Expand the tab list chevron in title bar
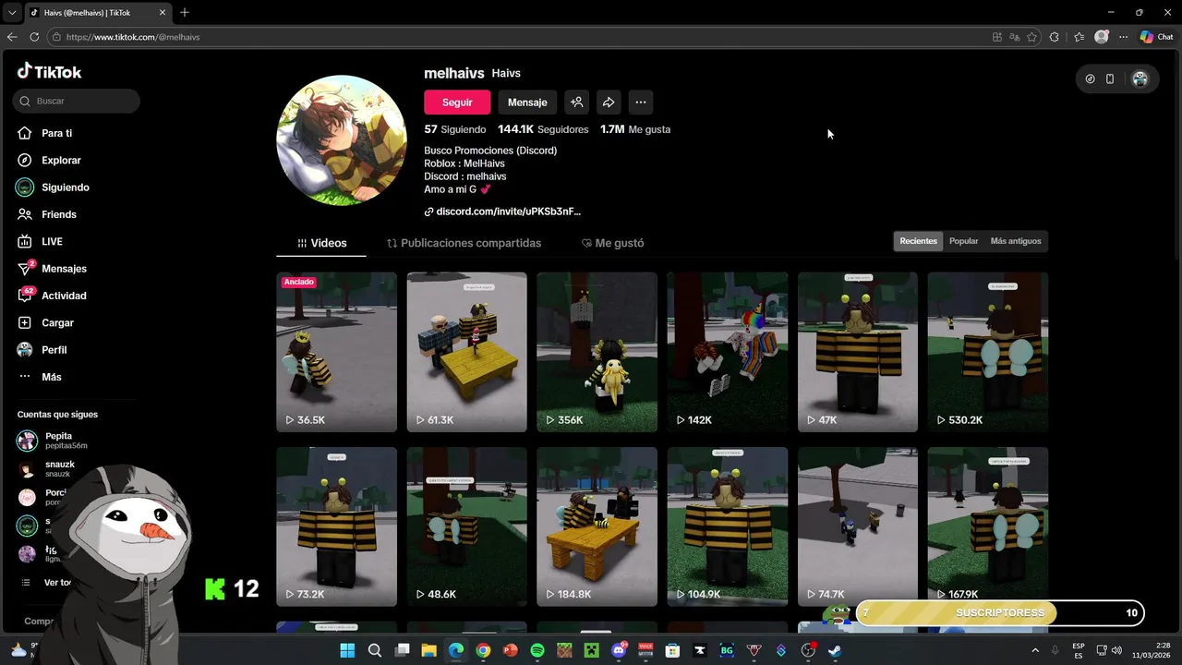This screenshot has height=665, width=1182. point(12,12)
